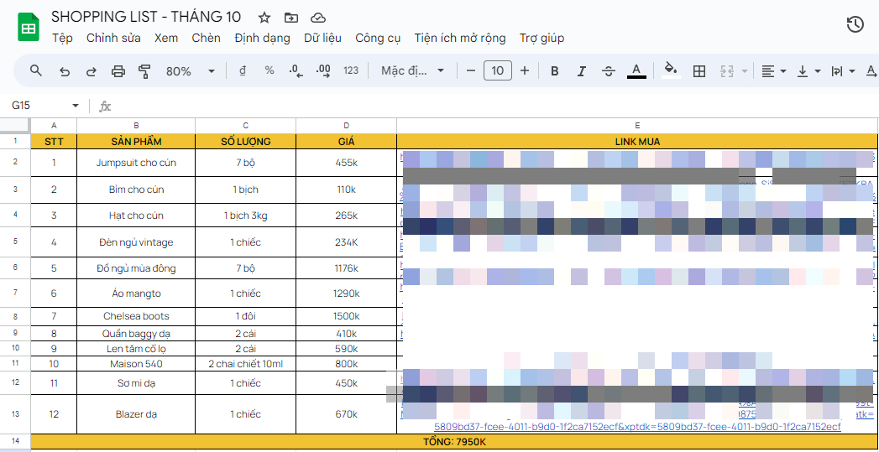
Task: Star the SHOPPING LIST document
Action: click(264, 18)
